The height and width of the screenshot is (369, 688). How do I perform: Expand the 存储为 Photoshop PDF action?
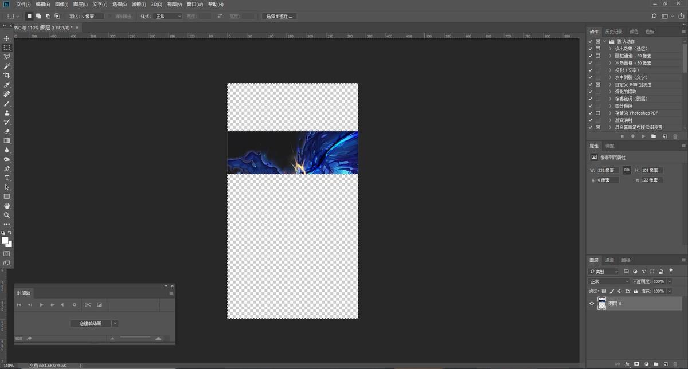tap(610, 113)
